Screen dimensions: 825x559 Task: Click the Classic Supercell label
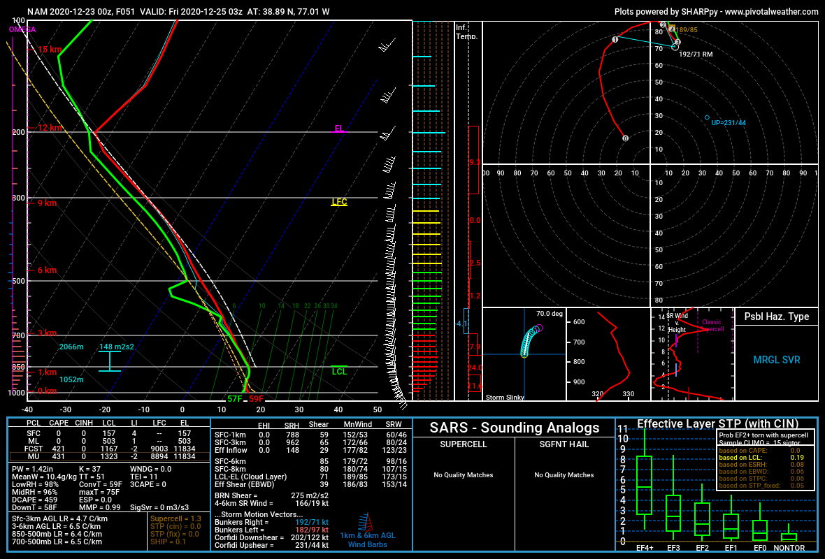(x=711, y=326)
